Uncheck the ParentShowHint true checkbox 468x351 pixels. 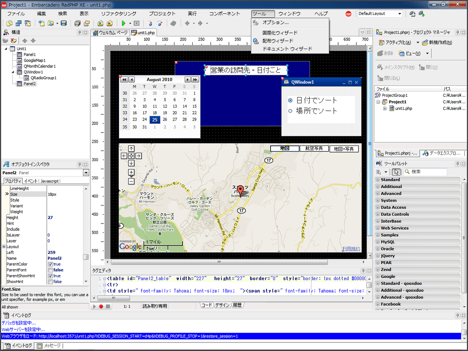50,276
